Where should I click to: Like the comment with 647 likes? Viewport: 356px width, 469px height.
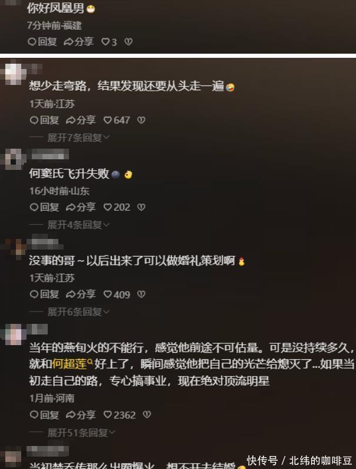(116, 120)
